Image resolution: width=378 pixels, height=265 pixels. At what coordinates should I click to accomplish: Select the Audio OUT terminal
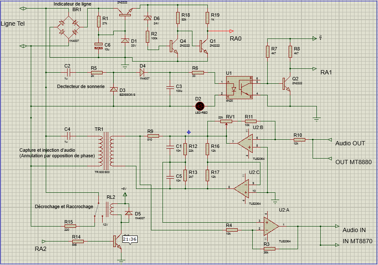(x=330, y=140)
